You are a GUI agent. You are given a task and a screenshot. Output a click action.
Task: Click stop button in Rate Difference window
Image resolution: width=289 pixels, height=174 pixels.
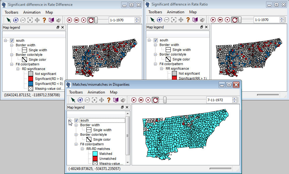pos(84,20)
